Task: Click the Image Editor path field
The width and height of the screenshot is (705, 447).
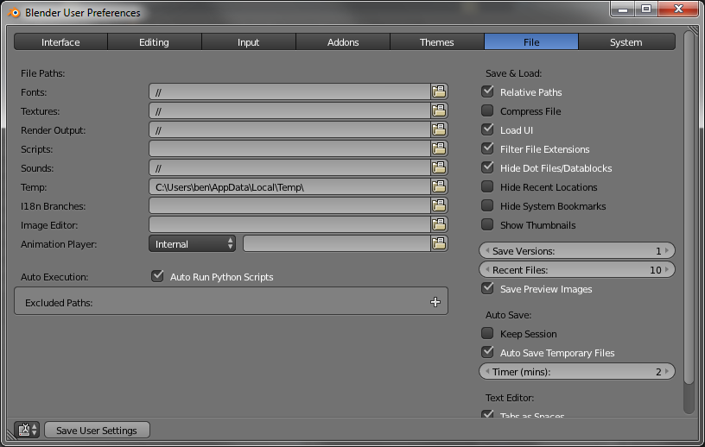Action: click(x=289, y=224)
